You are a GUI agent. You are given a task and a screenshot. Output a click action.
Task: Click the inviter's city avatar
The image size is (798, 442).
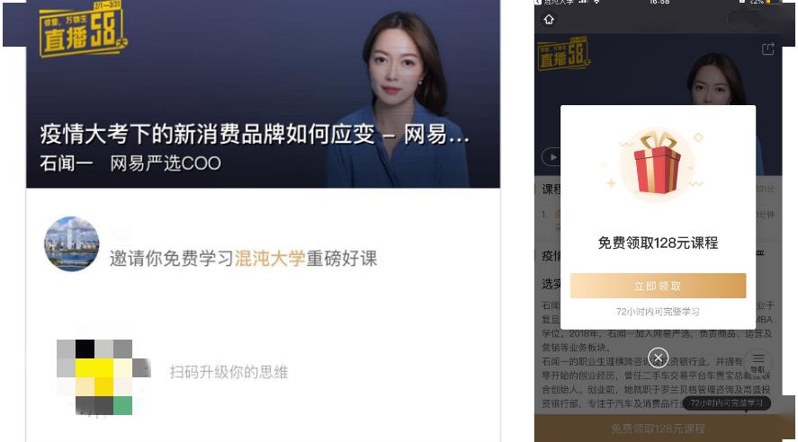point(72,244)
